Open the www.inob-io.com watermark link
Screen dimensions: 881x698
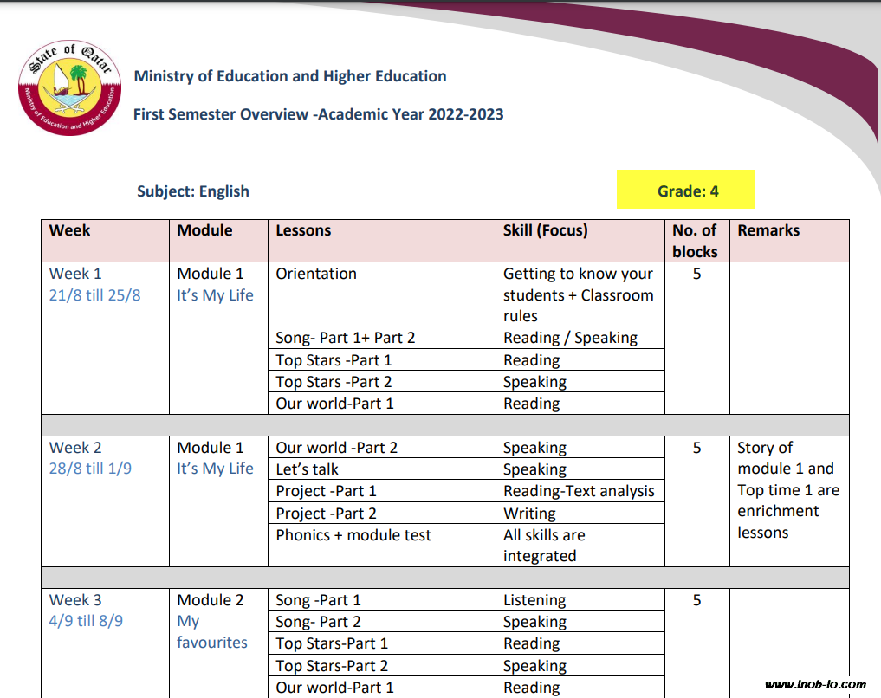pyautogui.click(x=815, y=684)
